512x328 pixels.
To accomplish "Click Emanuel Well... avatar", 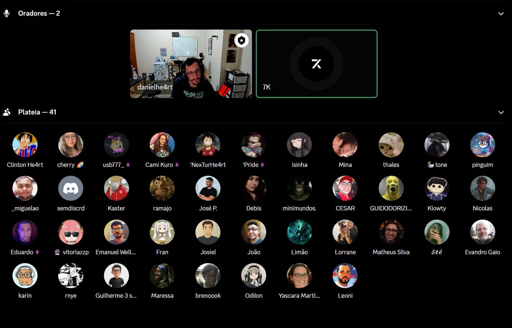I will [116, 232].
